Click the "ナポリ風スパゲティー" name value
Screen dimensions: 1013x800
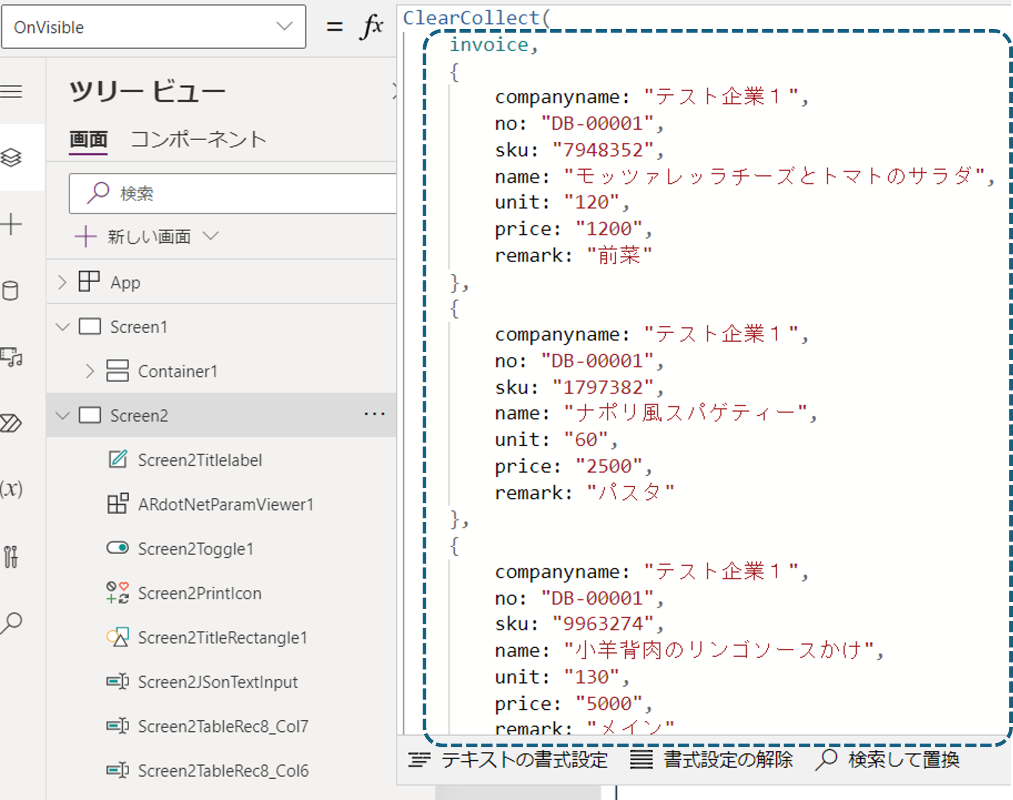(685, 413)
